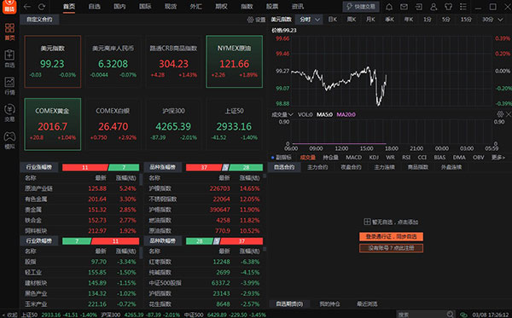Open the list menu icon in title bar
This screenshot has width=512, height=318.
click(x=463, y=7)
